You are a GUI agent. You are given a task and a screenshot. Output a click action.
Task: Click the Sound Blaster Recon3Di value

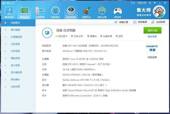coord(99,90)
